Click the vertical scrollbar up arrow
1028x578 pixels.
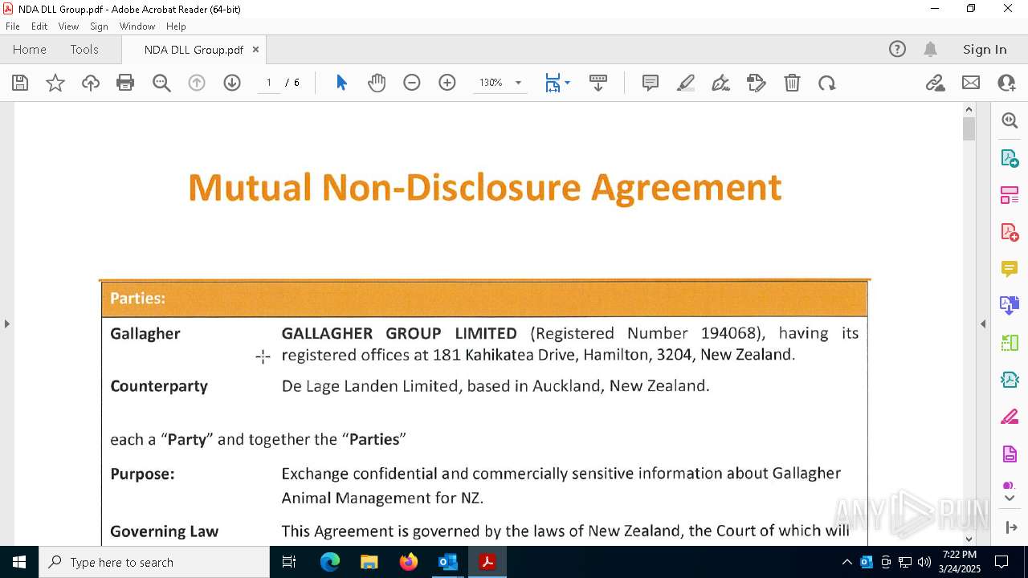tap(969, 109)
